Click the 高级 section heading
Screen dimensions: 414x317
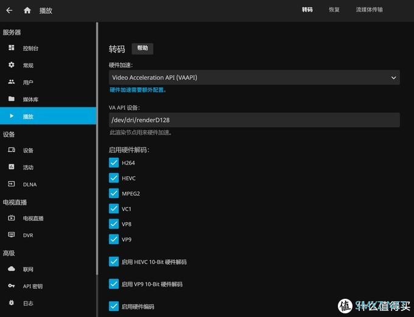[x=9, y=253]
